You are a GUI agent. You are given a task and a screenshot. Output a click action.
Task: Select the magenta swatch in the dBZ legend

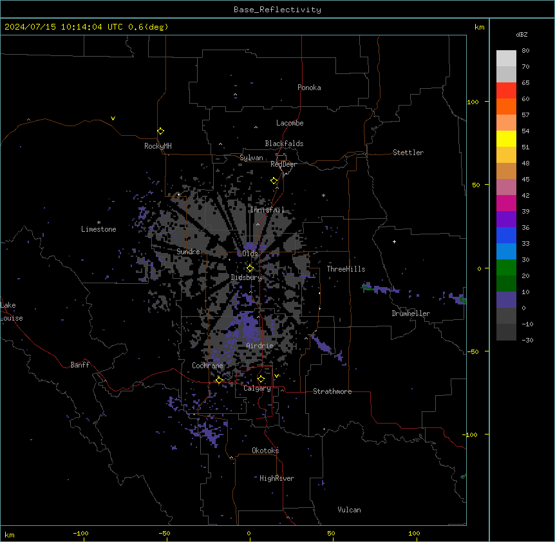point(506,203)
